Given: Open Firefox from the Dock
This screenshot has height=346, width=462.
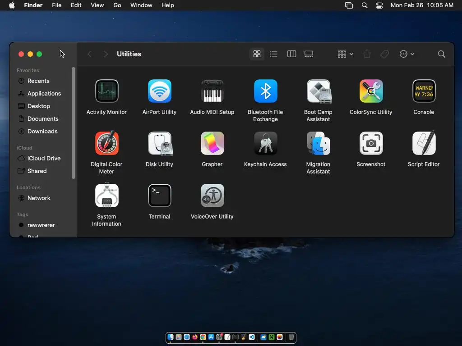Looking at the screenshot, I should (x=195, y=337).
